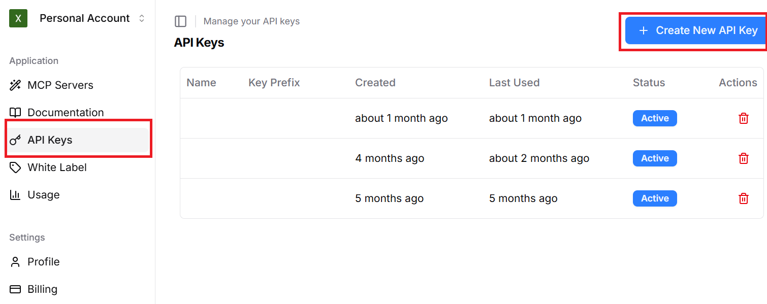Navigate to the White Label section
This screenshot has height=304, width=767.
pos(57,167)
